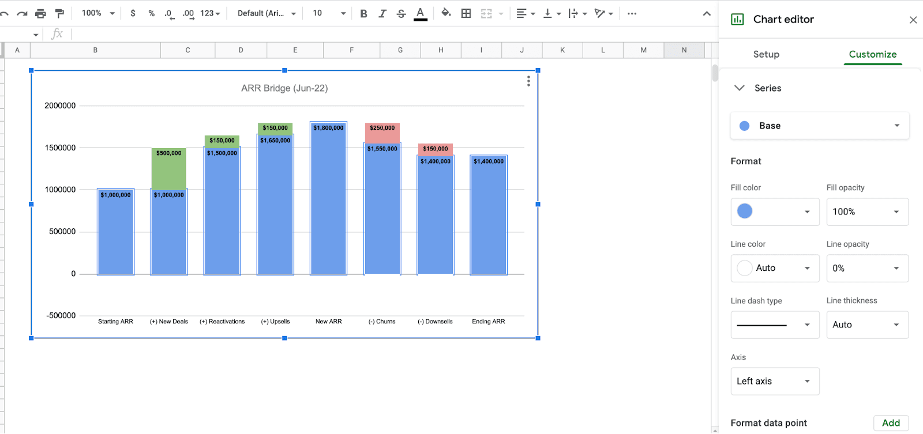The height and width of the screenshot is (434, 923).
Task: Open the cell fill color tool
Action: click(446, 13)
